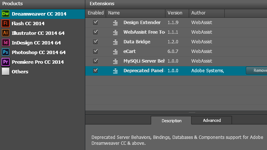Select the Deprecated Panel row name
Image resolution: width=267 pixels, height=150 pixels.
click(144, 71)
